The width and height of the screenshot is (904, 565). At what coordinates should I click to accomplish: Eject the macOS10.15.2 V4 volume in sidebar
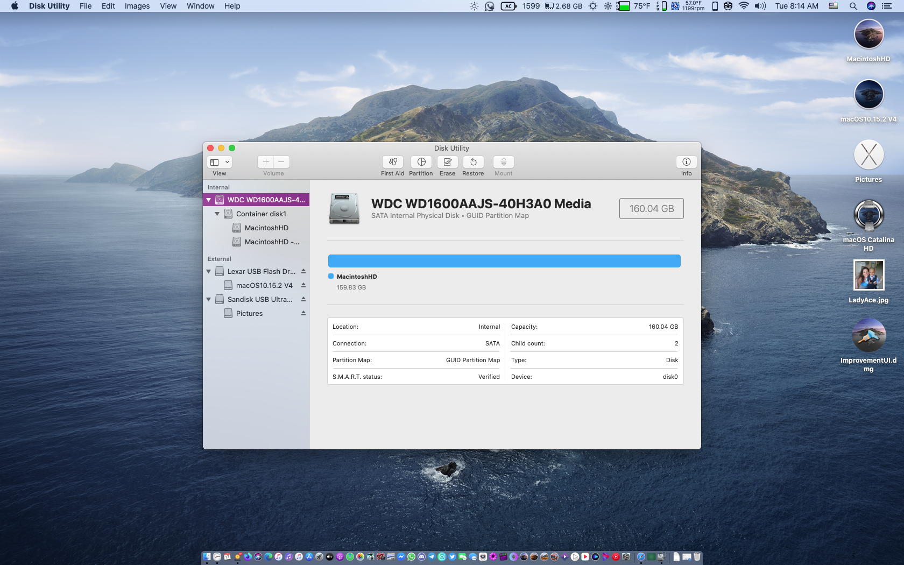coord(303,285)
